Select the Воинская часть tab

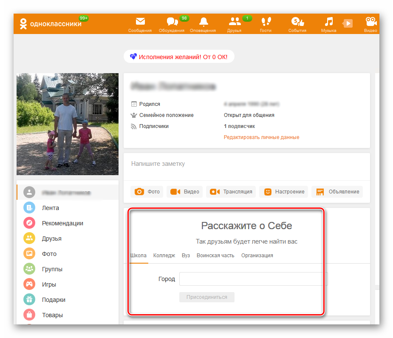coord(215,256)
